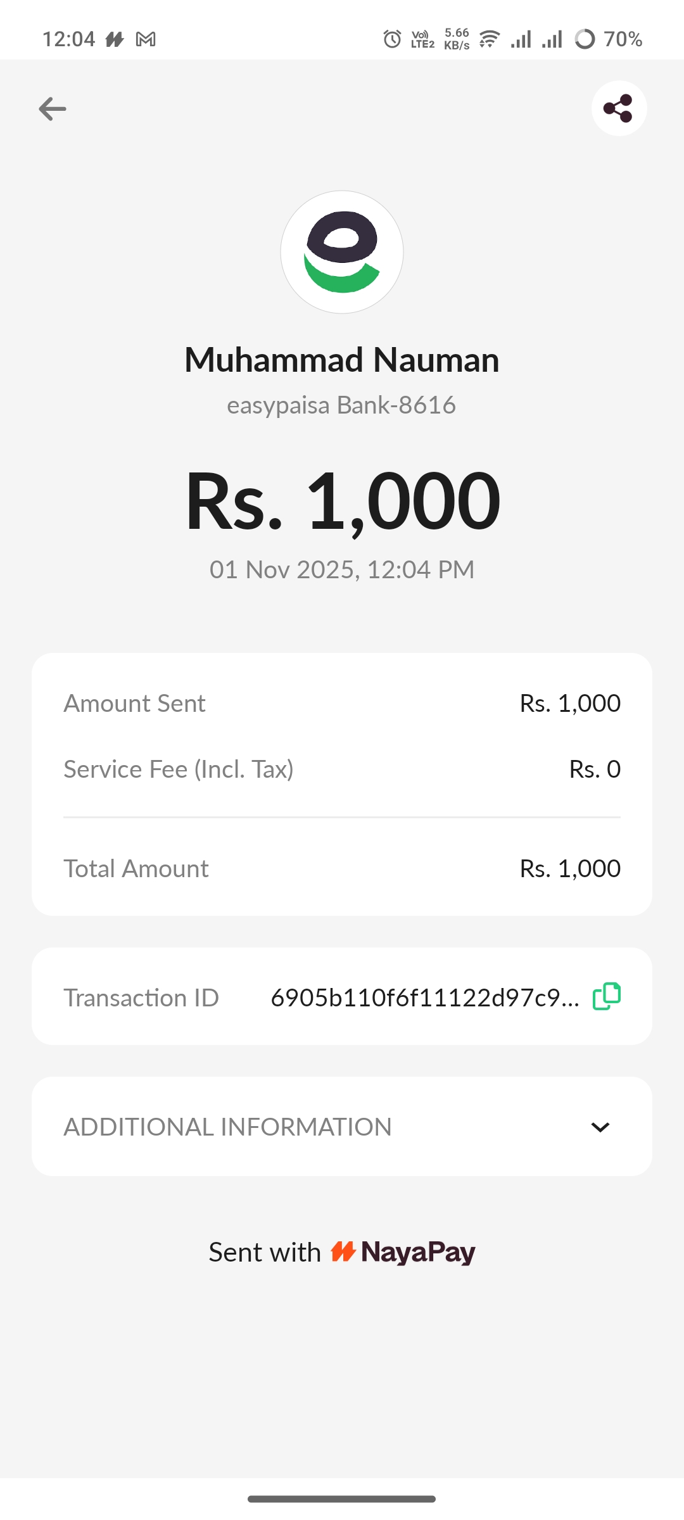Copy the Transaction ID
The image size is (684, 1520).
(606, 996)
